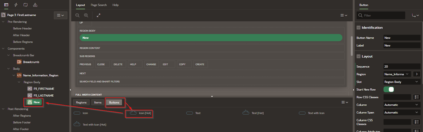Select the green New button in layout

click(x=211, y=38)
